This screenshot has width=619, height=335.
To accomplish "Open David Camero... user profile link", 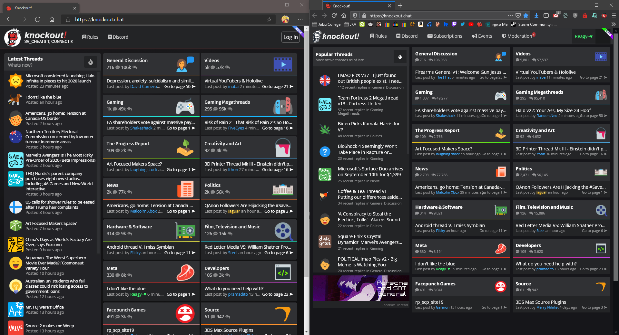I will (x=145, y=87).
